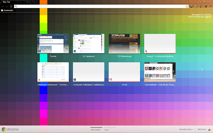Switch to the Apps section

(x=106, y=129)
